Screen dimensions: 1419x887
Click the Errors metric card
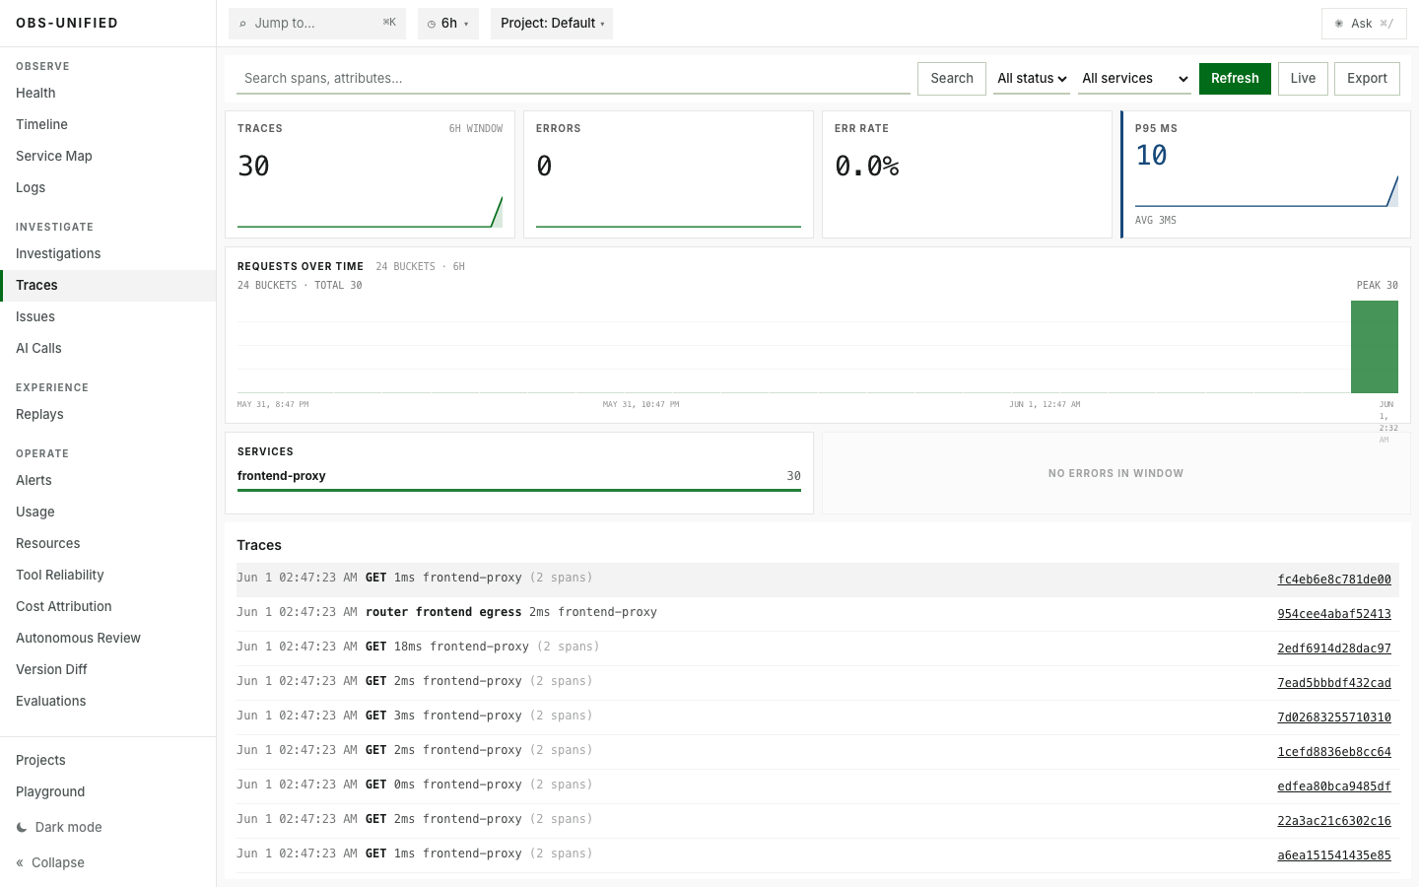click(668, 174)
